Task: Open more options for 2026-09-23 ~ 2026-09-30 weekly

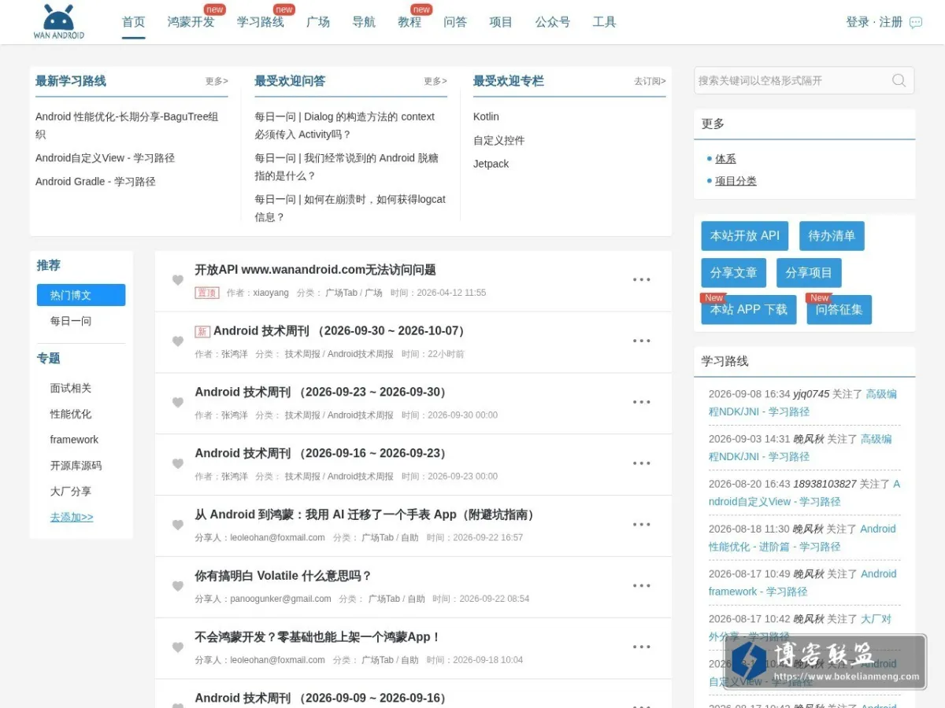Action: 642,402
